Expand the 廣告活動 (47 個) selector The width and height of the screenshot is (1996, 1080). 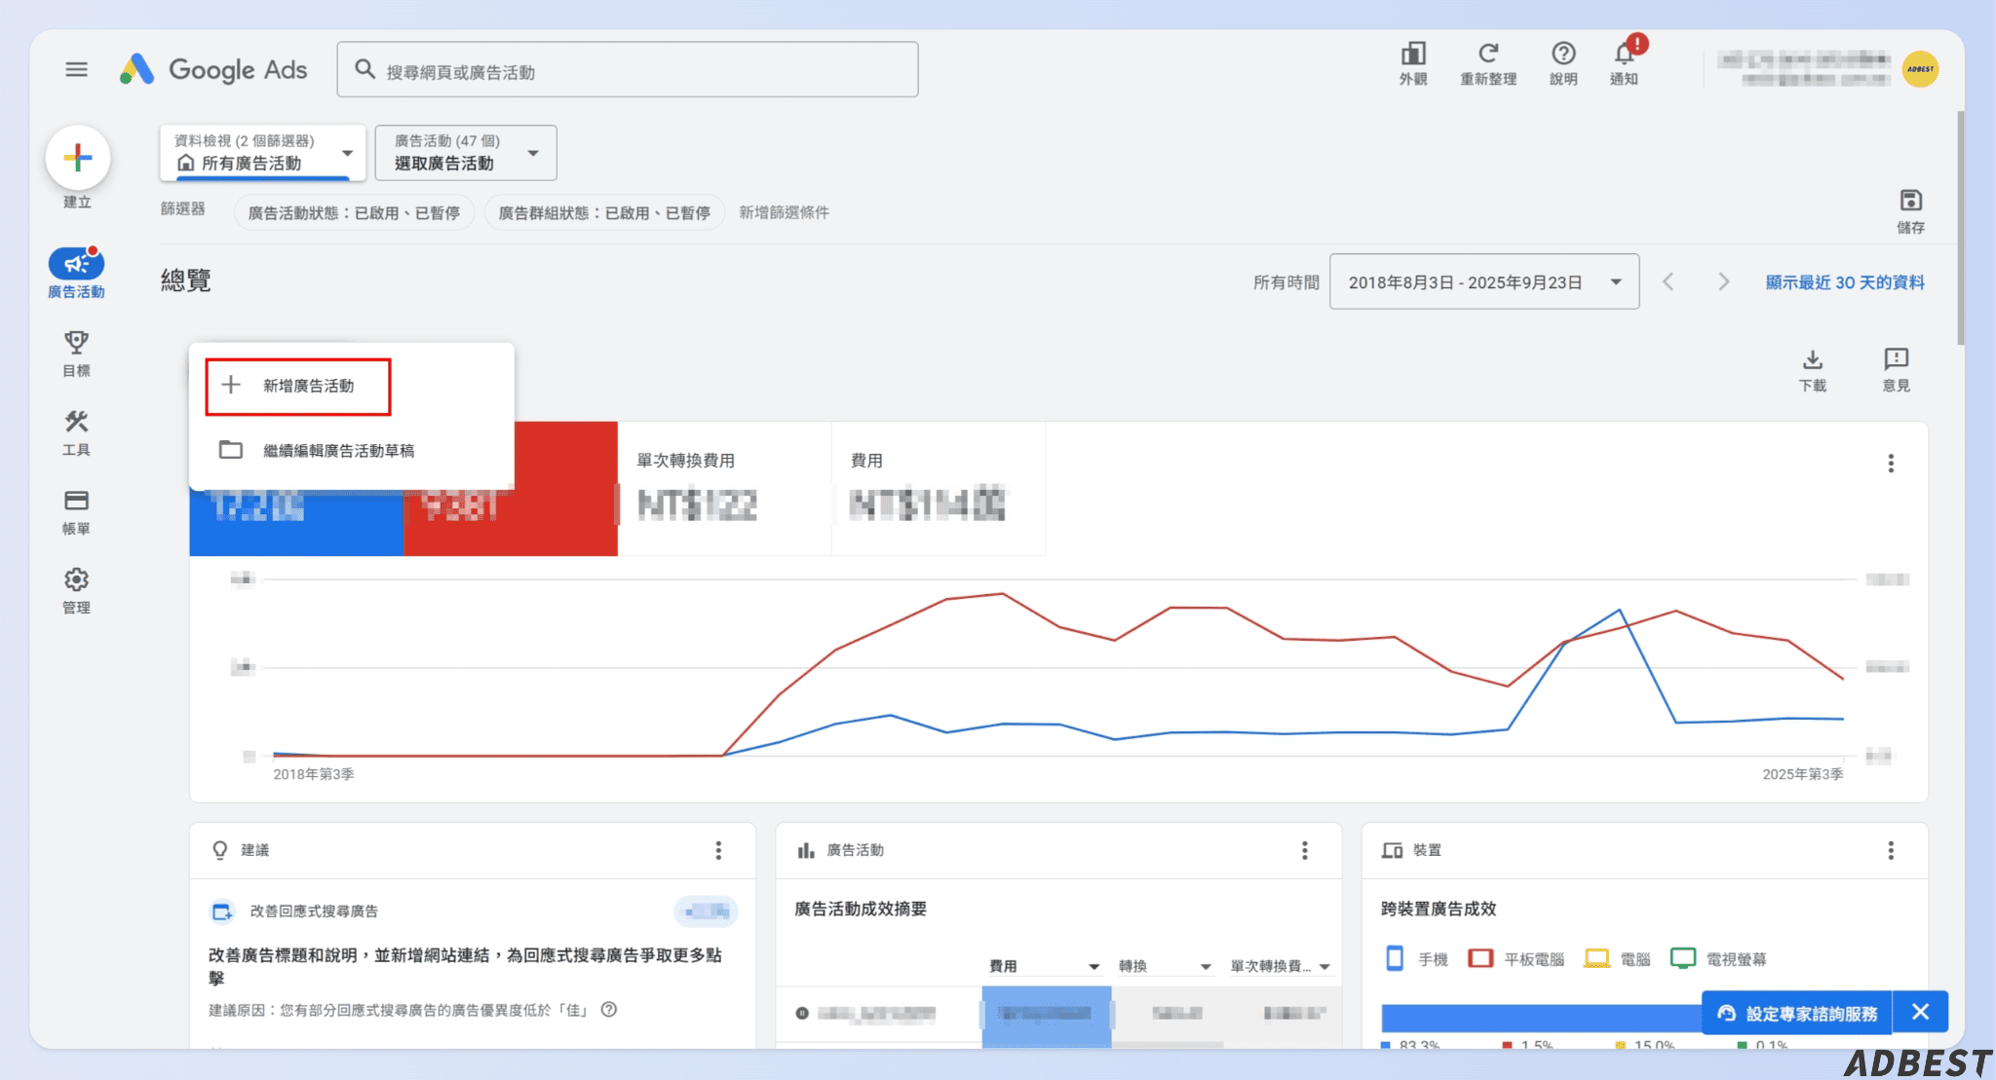pos(465,152)
